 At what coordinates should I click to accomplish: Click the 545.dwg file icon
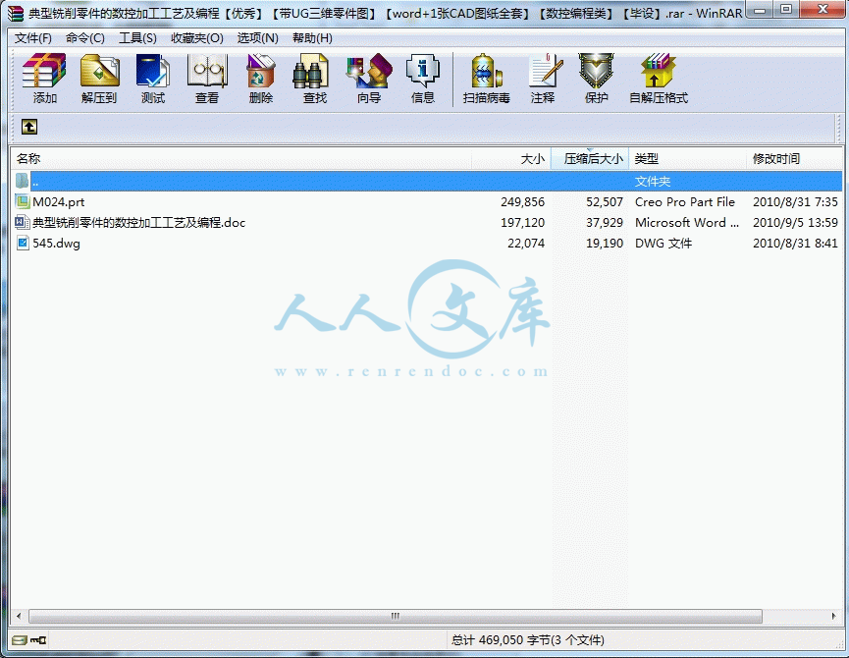point(23,243)
